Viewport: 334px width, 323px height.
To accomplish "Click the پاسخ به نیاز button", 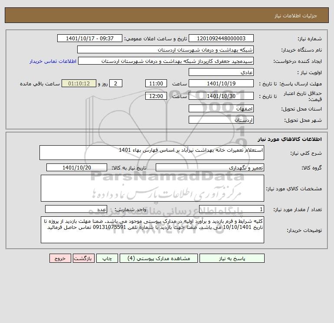I will click(x=232, y=258).
